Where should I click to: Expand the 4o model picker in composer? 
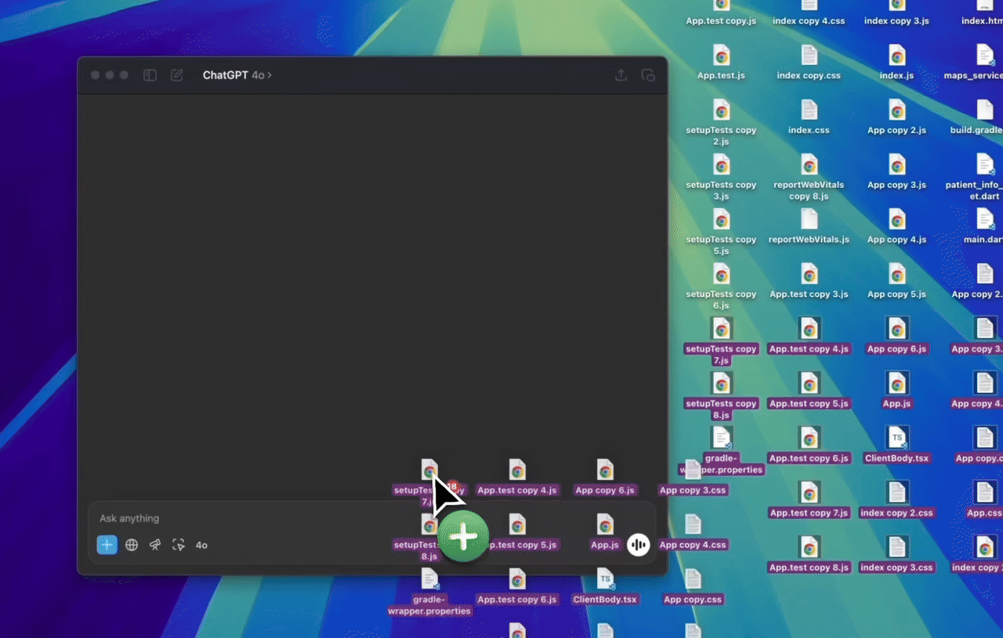[201, 545]
